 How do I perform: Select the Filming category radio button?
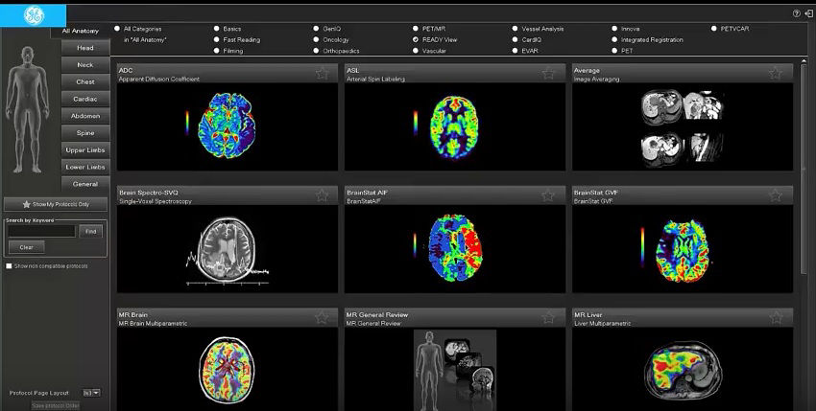(x=217, y=51)
